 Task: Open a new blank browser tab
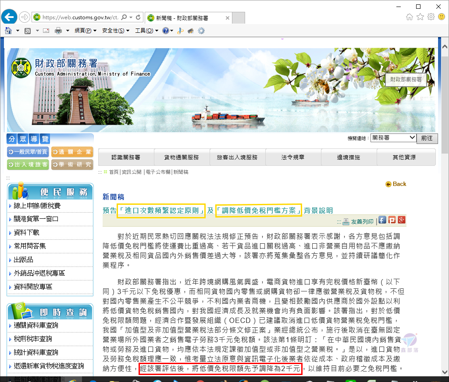(x=238, y=18)
